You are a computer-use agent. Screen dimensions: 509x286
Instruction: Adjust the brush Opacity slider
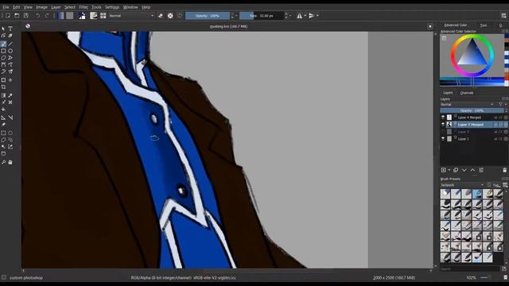point(208,16)
